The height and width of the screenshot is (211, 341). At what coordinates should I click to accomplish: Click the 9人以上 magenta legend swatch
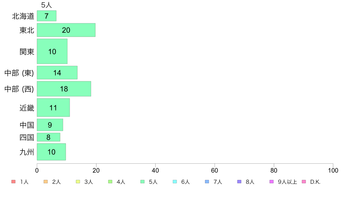click(272, 182)
